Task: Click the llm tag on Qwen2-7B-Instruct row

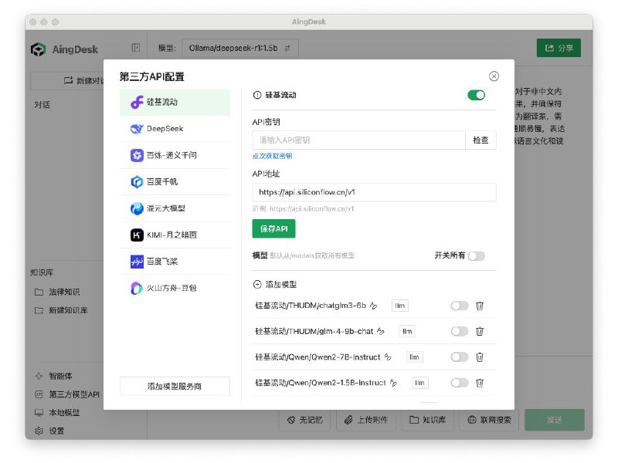Action: 414,357
